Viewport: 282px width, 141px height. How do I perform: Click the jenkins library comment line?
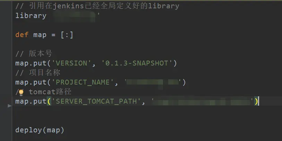97,6
